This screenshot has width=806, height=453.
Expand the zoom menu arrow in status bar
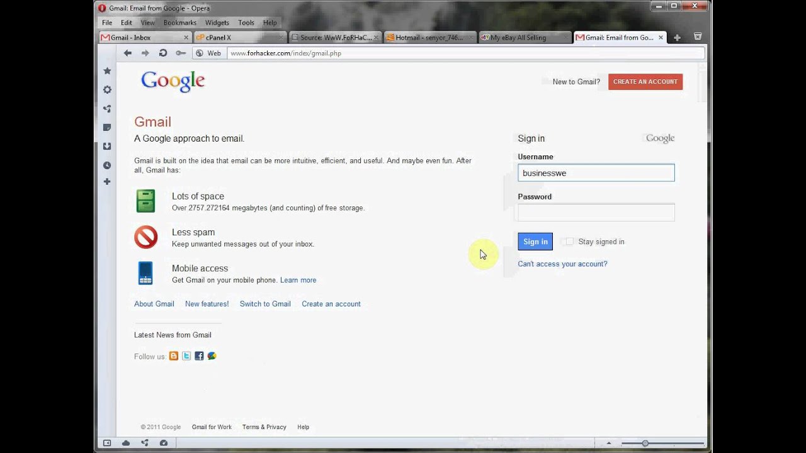point(608,443)
